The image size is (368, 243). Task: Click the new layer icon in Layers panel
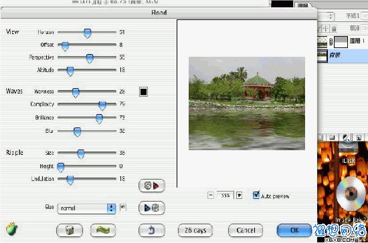coord(359,138)
